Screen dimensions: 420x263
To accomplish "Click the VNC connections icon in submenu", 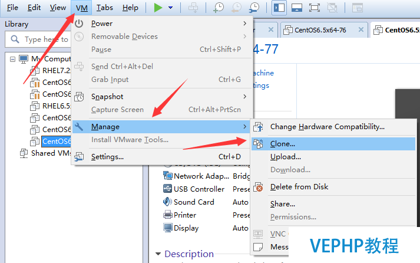I will click(x=258, y=234).
